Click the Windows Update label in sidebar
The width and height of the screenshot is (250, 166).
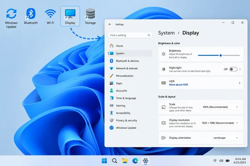point(126,128)
